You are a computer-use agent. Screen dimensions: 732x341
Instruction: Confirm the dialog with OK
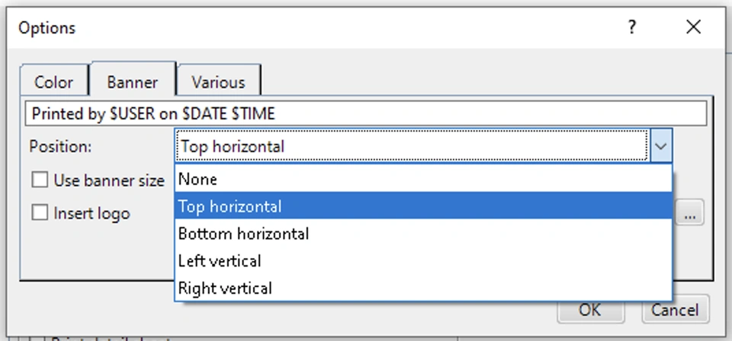coord(589,310)
